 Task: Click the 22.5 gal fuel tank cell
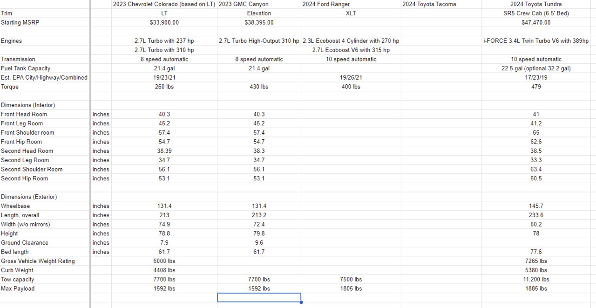535,68
